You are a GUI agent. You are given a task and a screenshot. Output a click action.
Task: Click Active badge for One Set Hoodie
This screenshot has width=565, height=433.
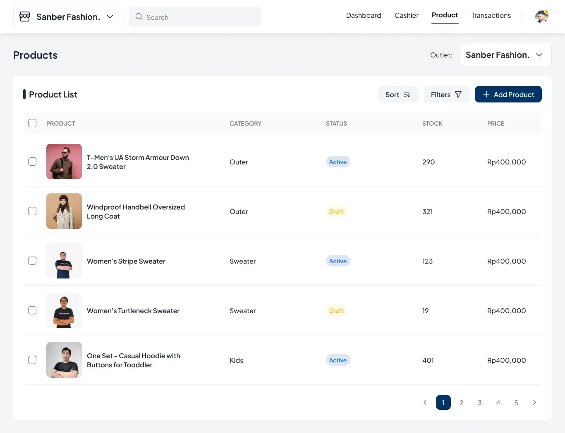[338, 360]
